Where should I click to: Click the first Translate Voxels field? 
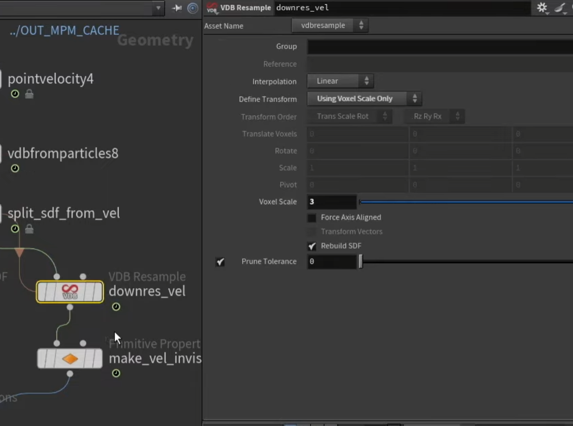coord(358,134)
